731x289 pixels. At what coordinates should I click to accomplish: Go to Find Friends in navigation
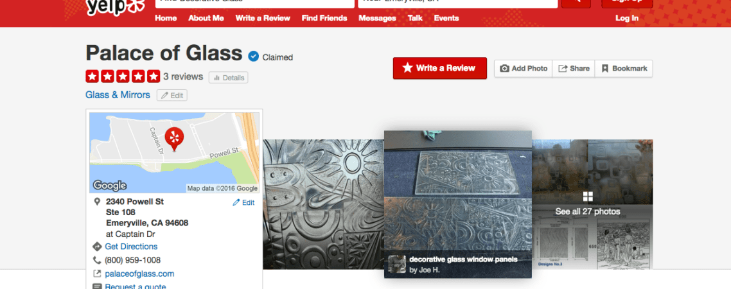(324, 18)
